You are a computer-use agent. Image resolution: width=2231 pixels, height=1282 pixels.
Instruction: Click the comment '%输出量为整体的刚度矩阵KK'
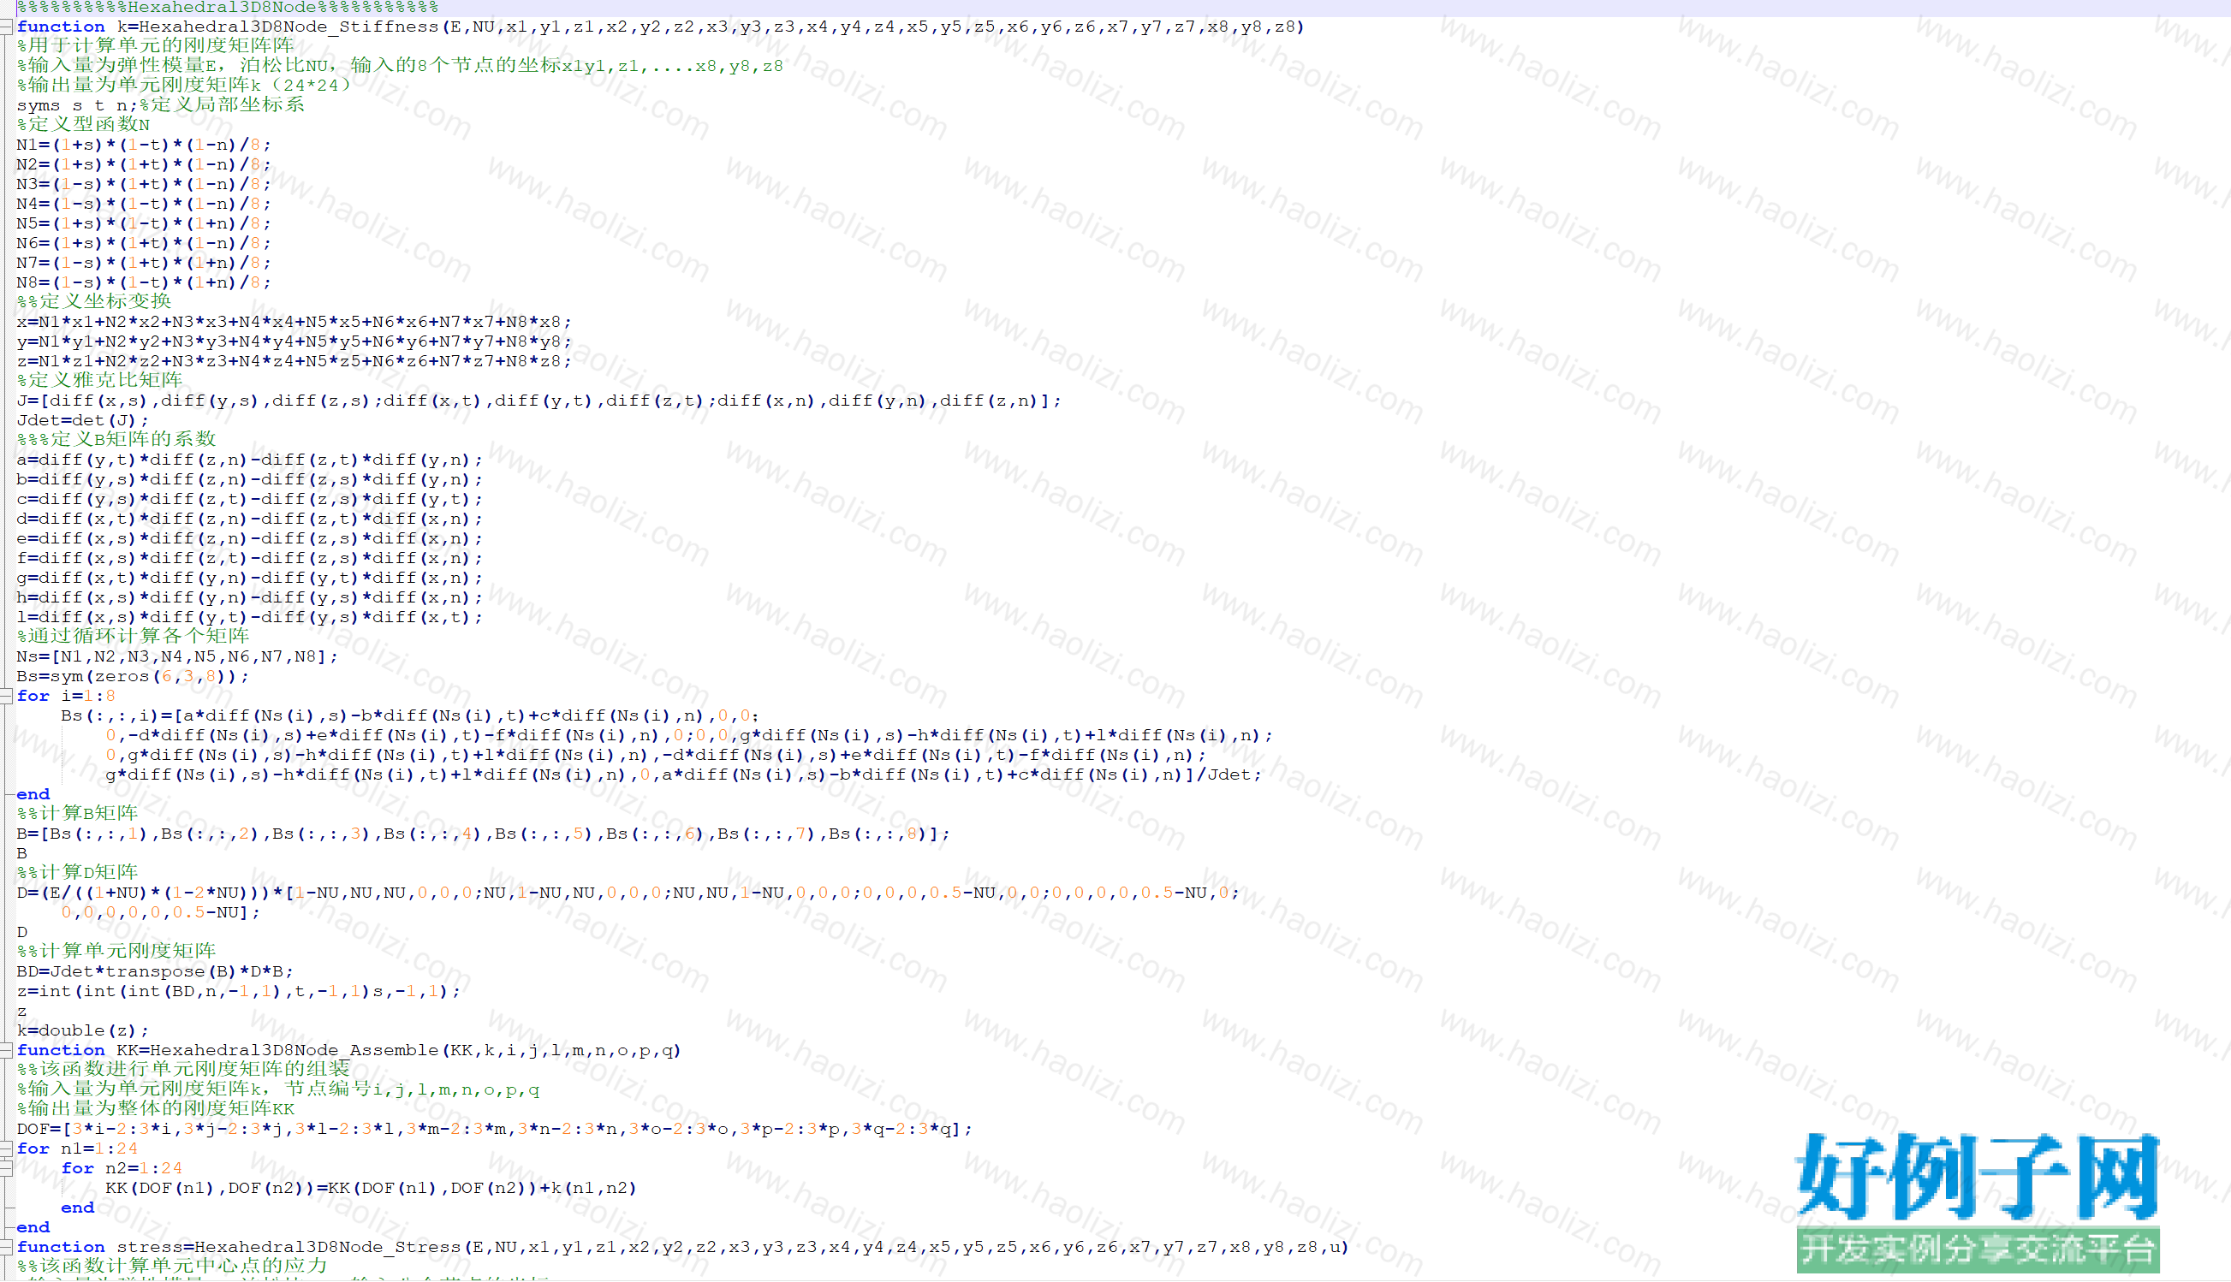pos(156,1109)
